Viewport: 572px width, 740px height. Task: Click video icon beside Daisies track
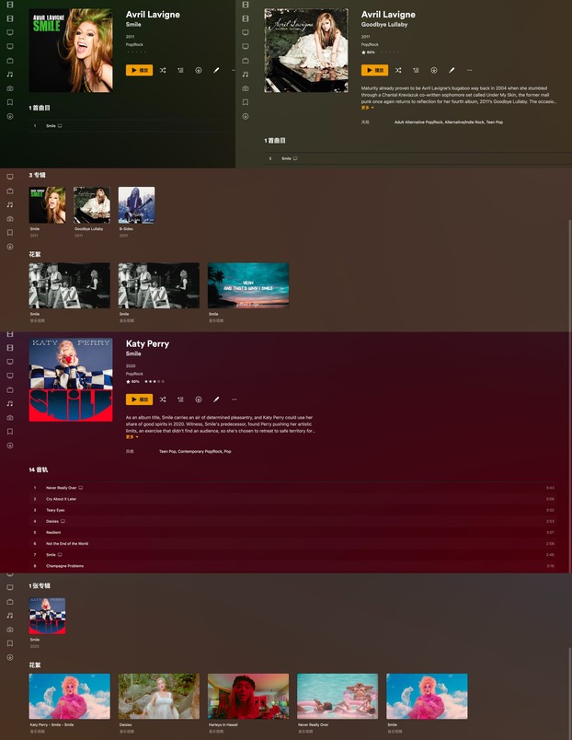(x=63, y=522)
